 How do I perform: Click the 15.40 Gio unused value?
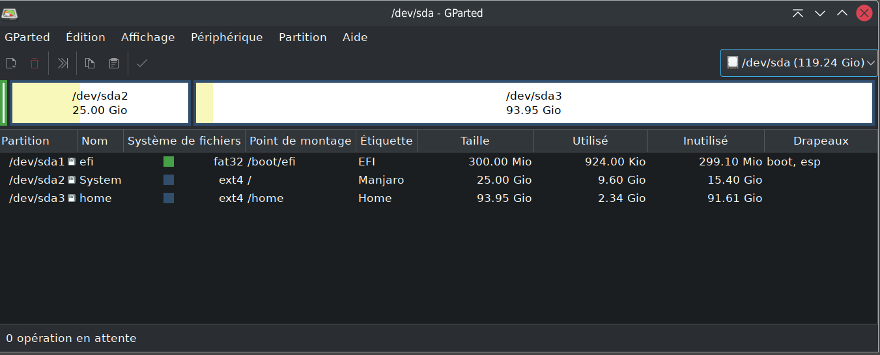coord(735,180)
